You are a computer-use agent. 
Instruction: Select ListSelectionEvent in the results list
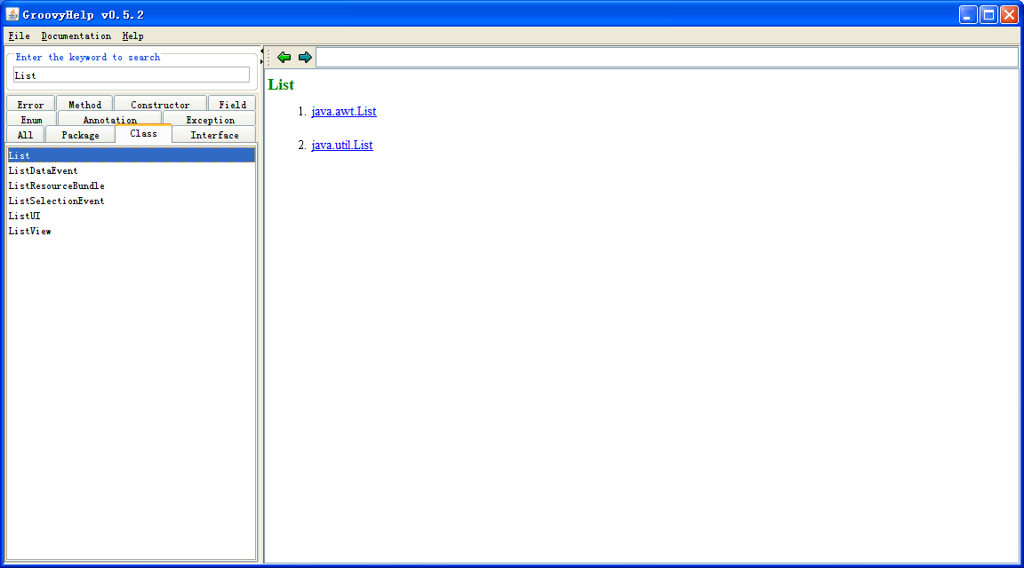click(131, 201)
